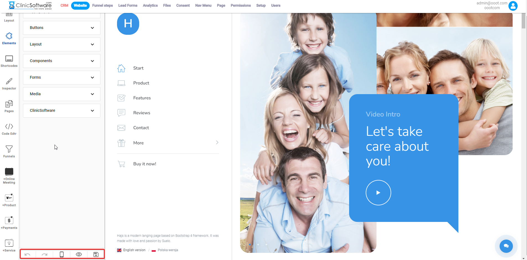The image size is (527, 260).
Task: Expand the More menu chevron
Action: (x=217, y=142)
